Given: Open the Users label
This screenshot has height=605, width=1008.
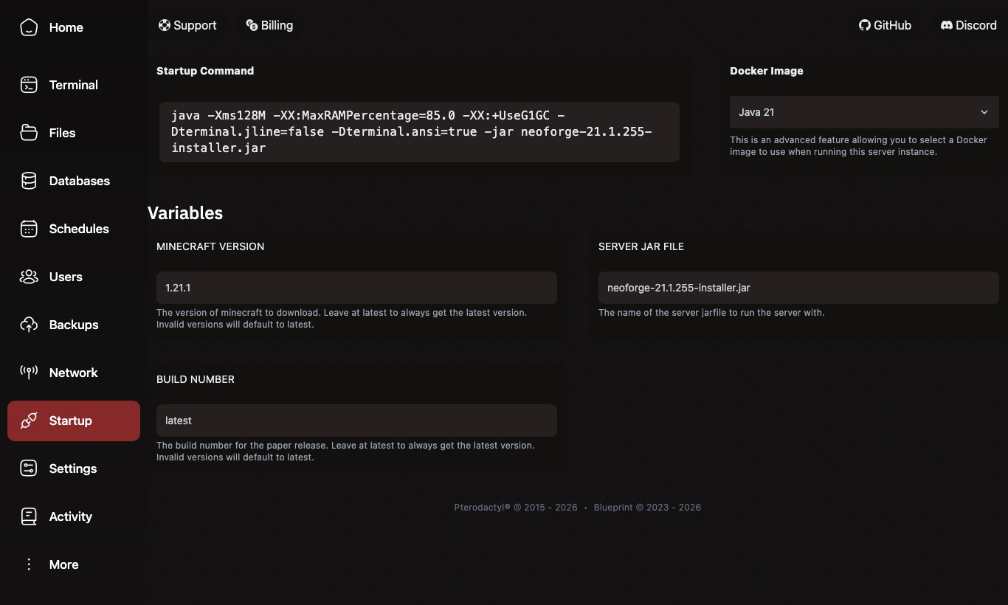Looking at the screenshot, I should click(x=66, y=277).
